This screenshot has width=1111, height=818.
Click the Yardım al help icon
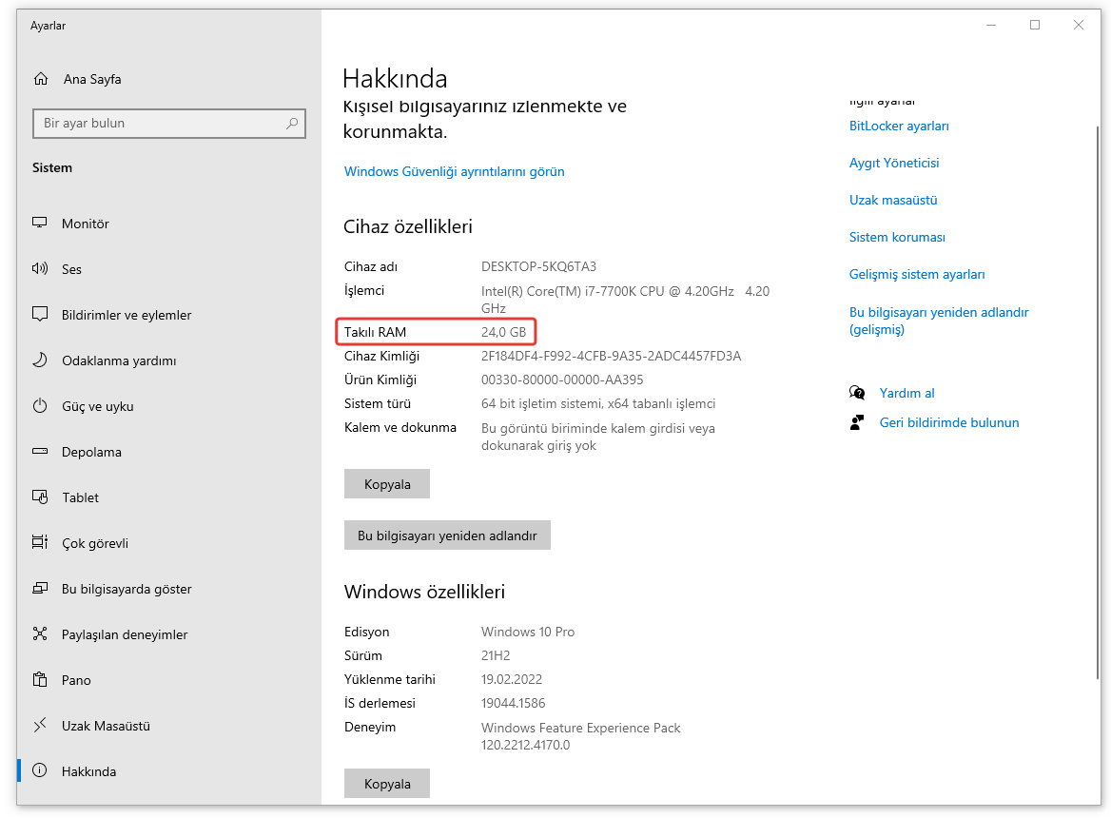[857, 393]
